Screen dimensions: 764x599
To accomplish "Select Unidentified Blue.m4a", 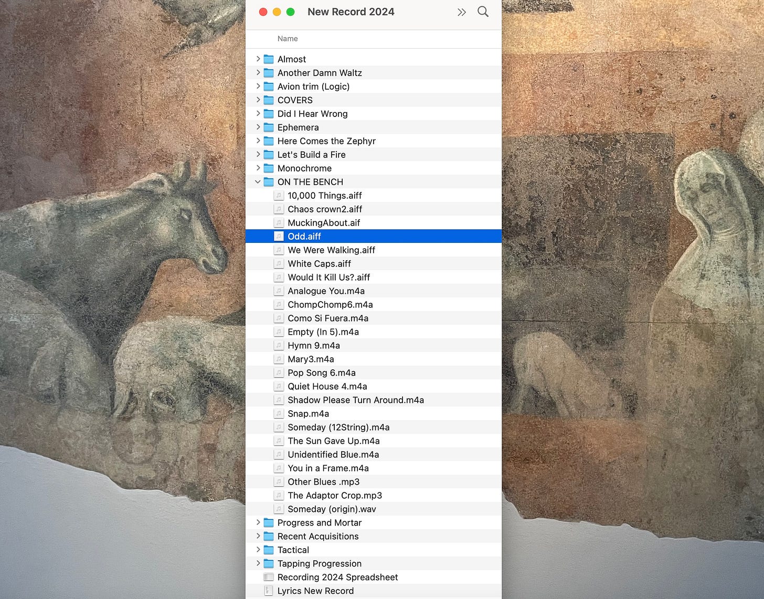I will click(374, 455).
